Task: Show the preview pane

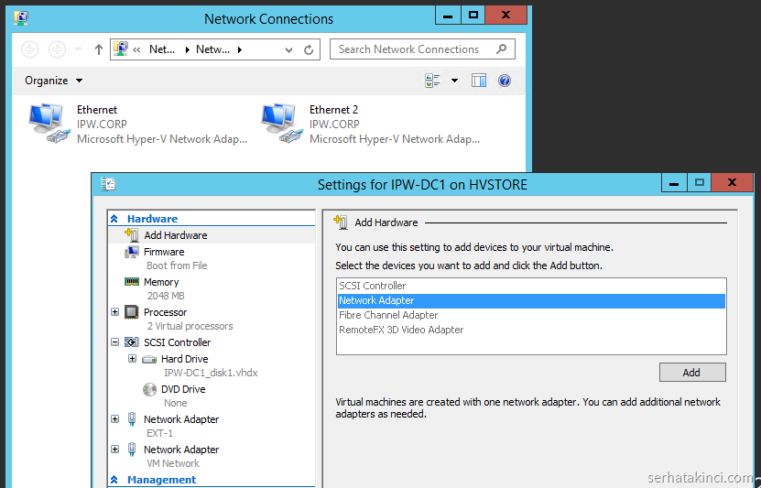Action: coord(479,81)
